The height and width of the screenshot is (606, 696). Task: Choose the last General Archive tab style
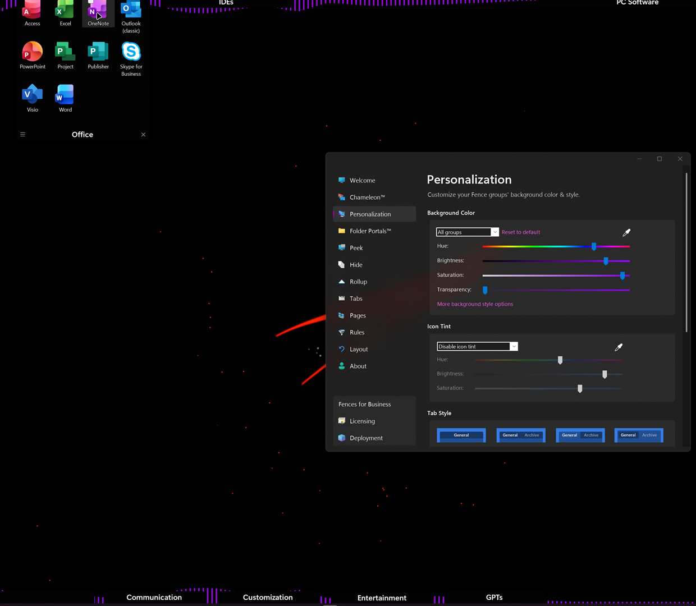pyautogui.click(x=639, y=435)
